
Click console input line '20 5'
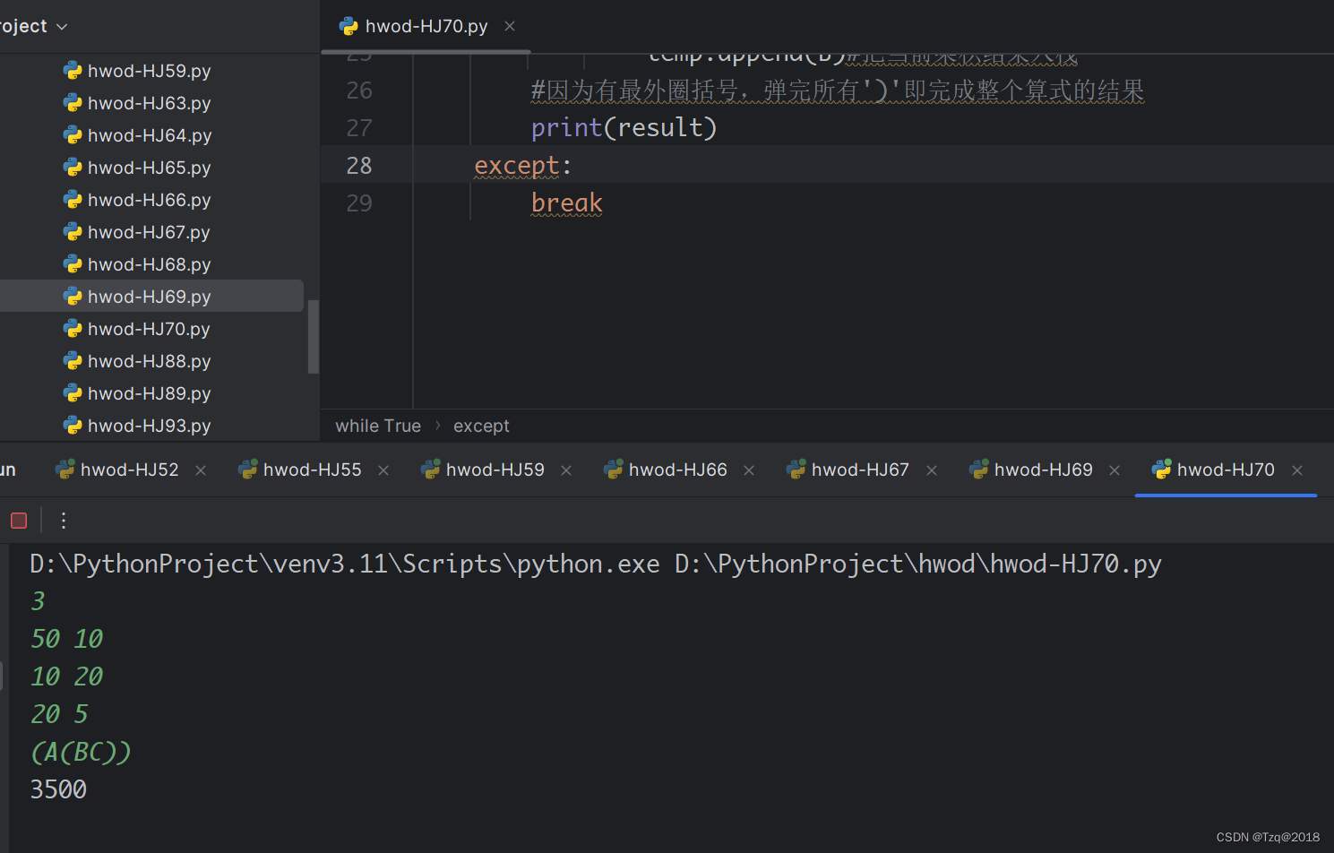[59, 714]
